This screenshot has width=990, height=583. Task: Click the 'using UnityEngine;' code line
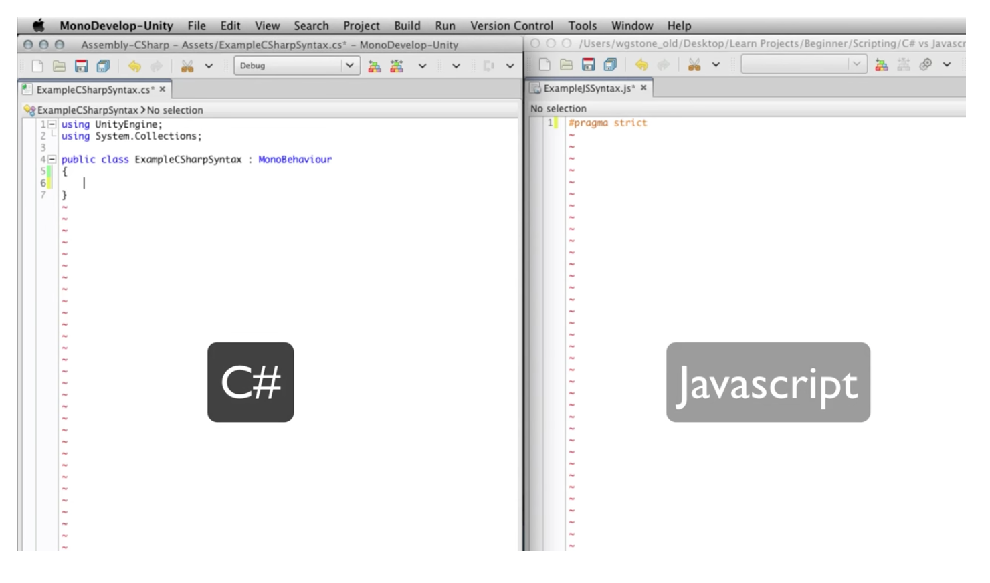112,124
